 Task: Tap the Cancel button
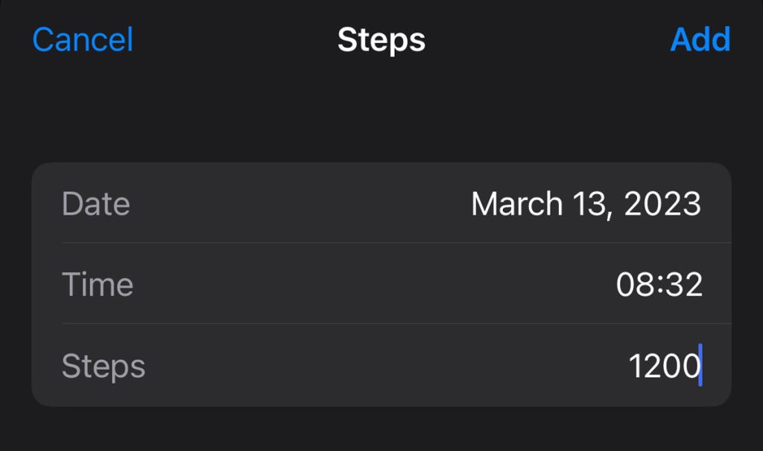(x=83, y=39)
